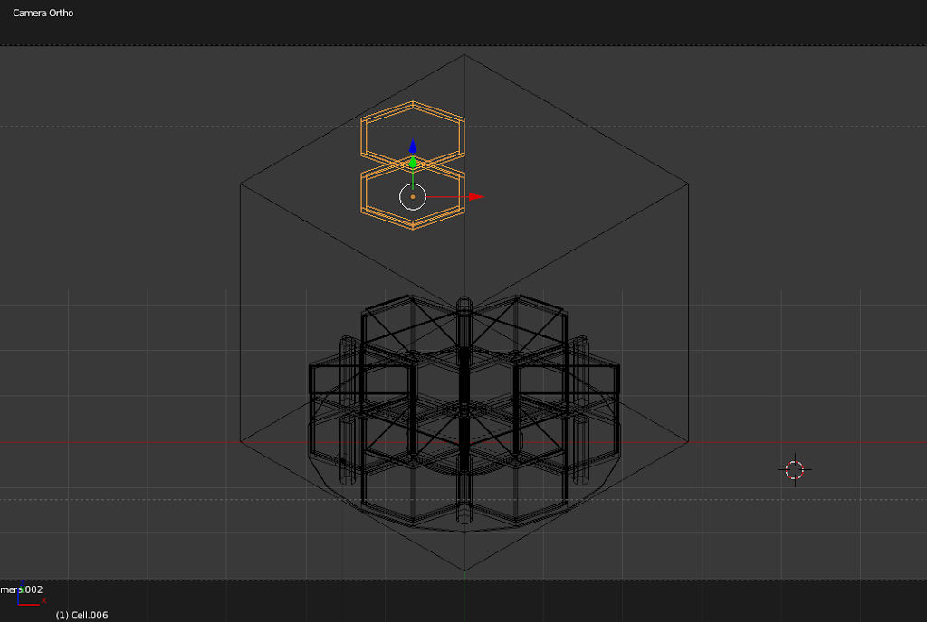Click the white circle at manipulator center
The image size is (927, 622).
click(x=413, y=196)
